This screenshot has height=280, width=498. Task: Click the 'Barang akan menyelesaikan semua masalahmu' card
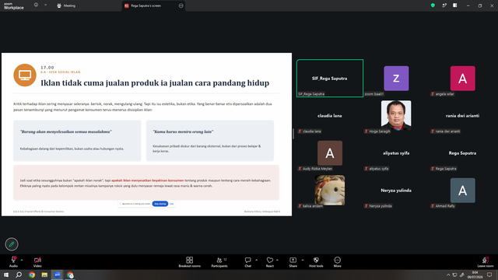77,141
